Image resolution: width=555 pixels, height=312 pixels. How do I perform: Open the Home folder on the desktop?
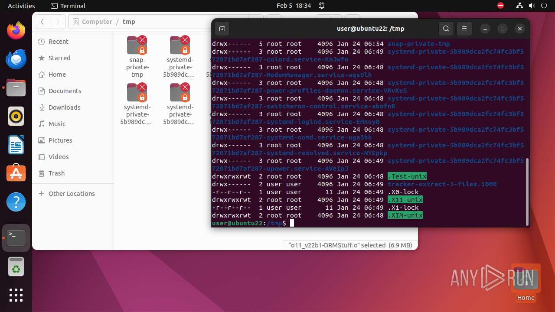[x=526, y=283]
